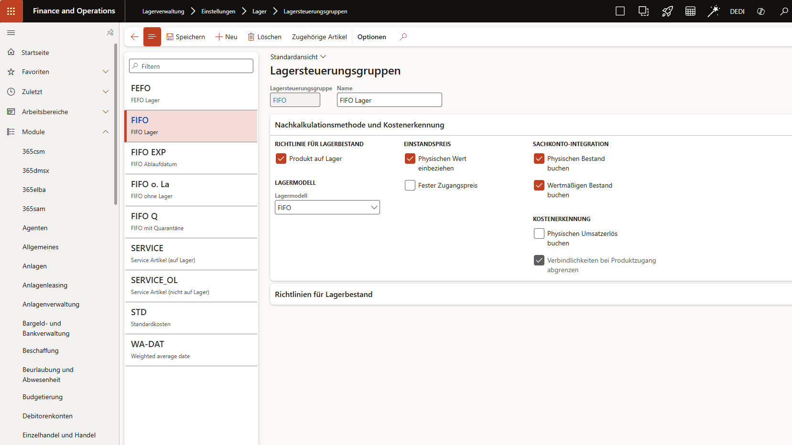The image size is (792, 445).
Task: Enable Fester Zugangspreis checkbox
Action: pyautogui.click(x=410, y=185)
